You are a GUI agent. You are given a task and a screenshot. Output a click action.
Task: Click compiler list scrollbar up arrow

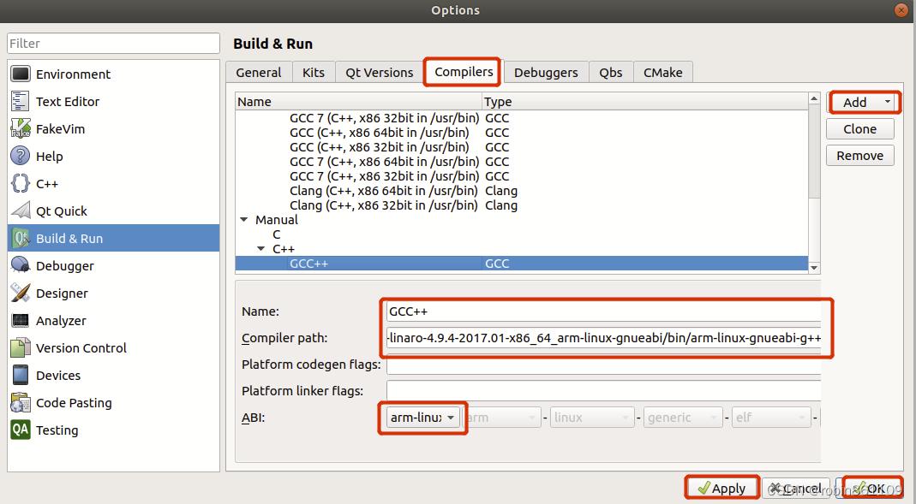coord(814,98)
